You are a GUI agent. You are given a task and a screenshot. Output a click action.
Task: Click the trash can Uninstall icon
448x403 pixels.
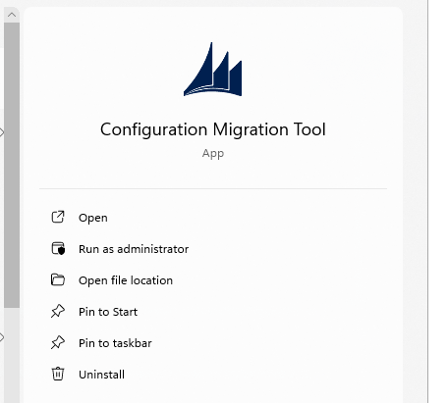pyautogui.click(x=58, y=374)
